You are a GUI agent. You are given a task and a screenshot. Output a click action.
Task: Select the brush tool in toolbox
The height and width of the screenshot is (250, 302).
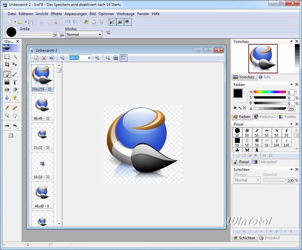[7, 74]
